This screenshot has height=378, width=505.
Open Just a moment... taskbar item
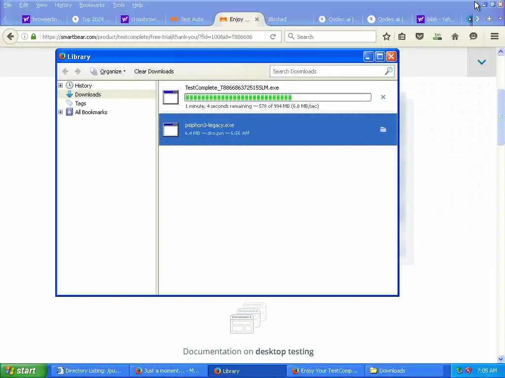click(168, 371)
